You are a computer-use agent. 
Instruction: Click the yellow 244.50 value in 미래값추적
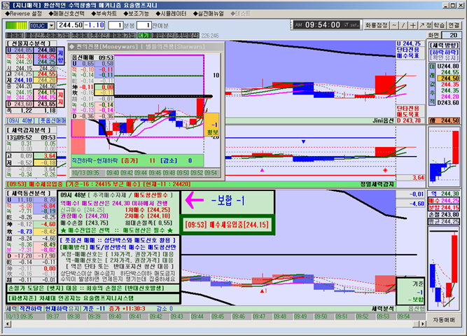tap(449, 78)
